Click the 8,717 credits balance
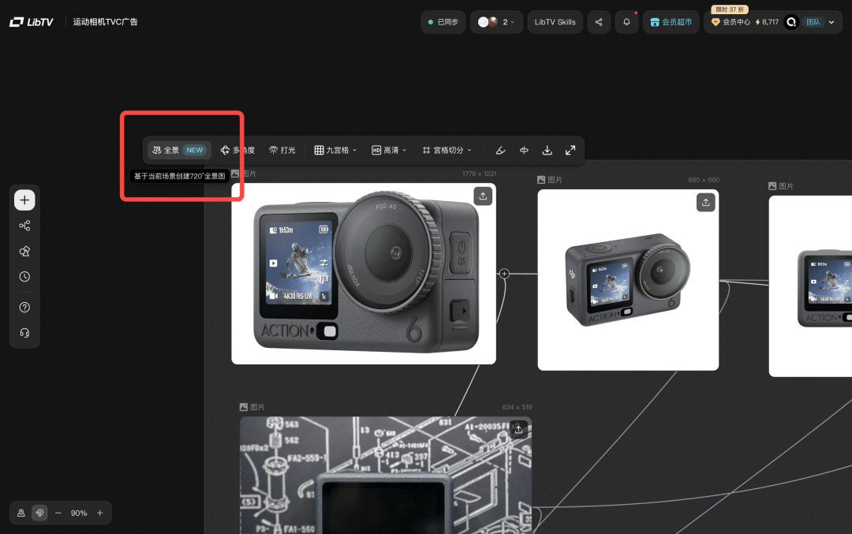Image resolution: width=852 pixels, height=534 pixels. pyautogui.click(x=768, y=22)
